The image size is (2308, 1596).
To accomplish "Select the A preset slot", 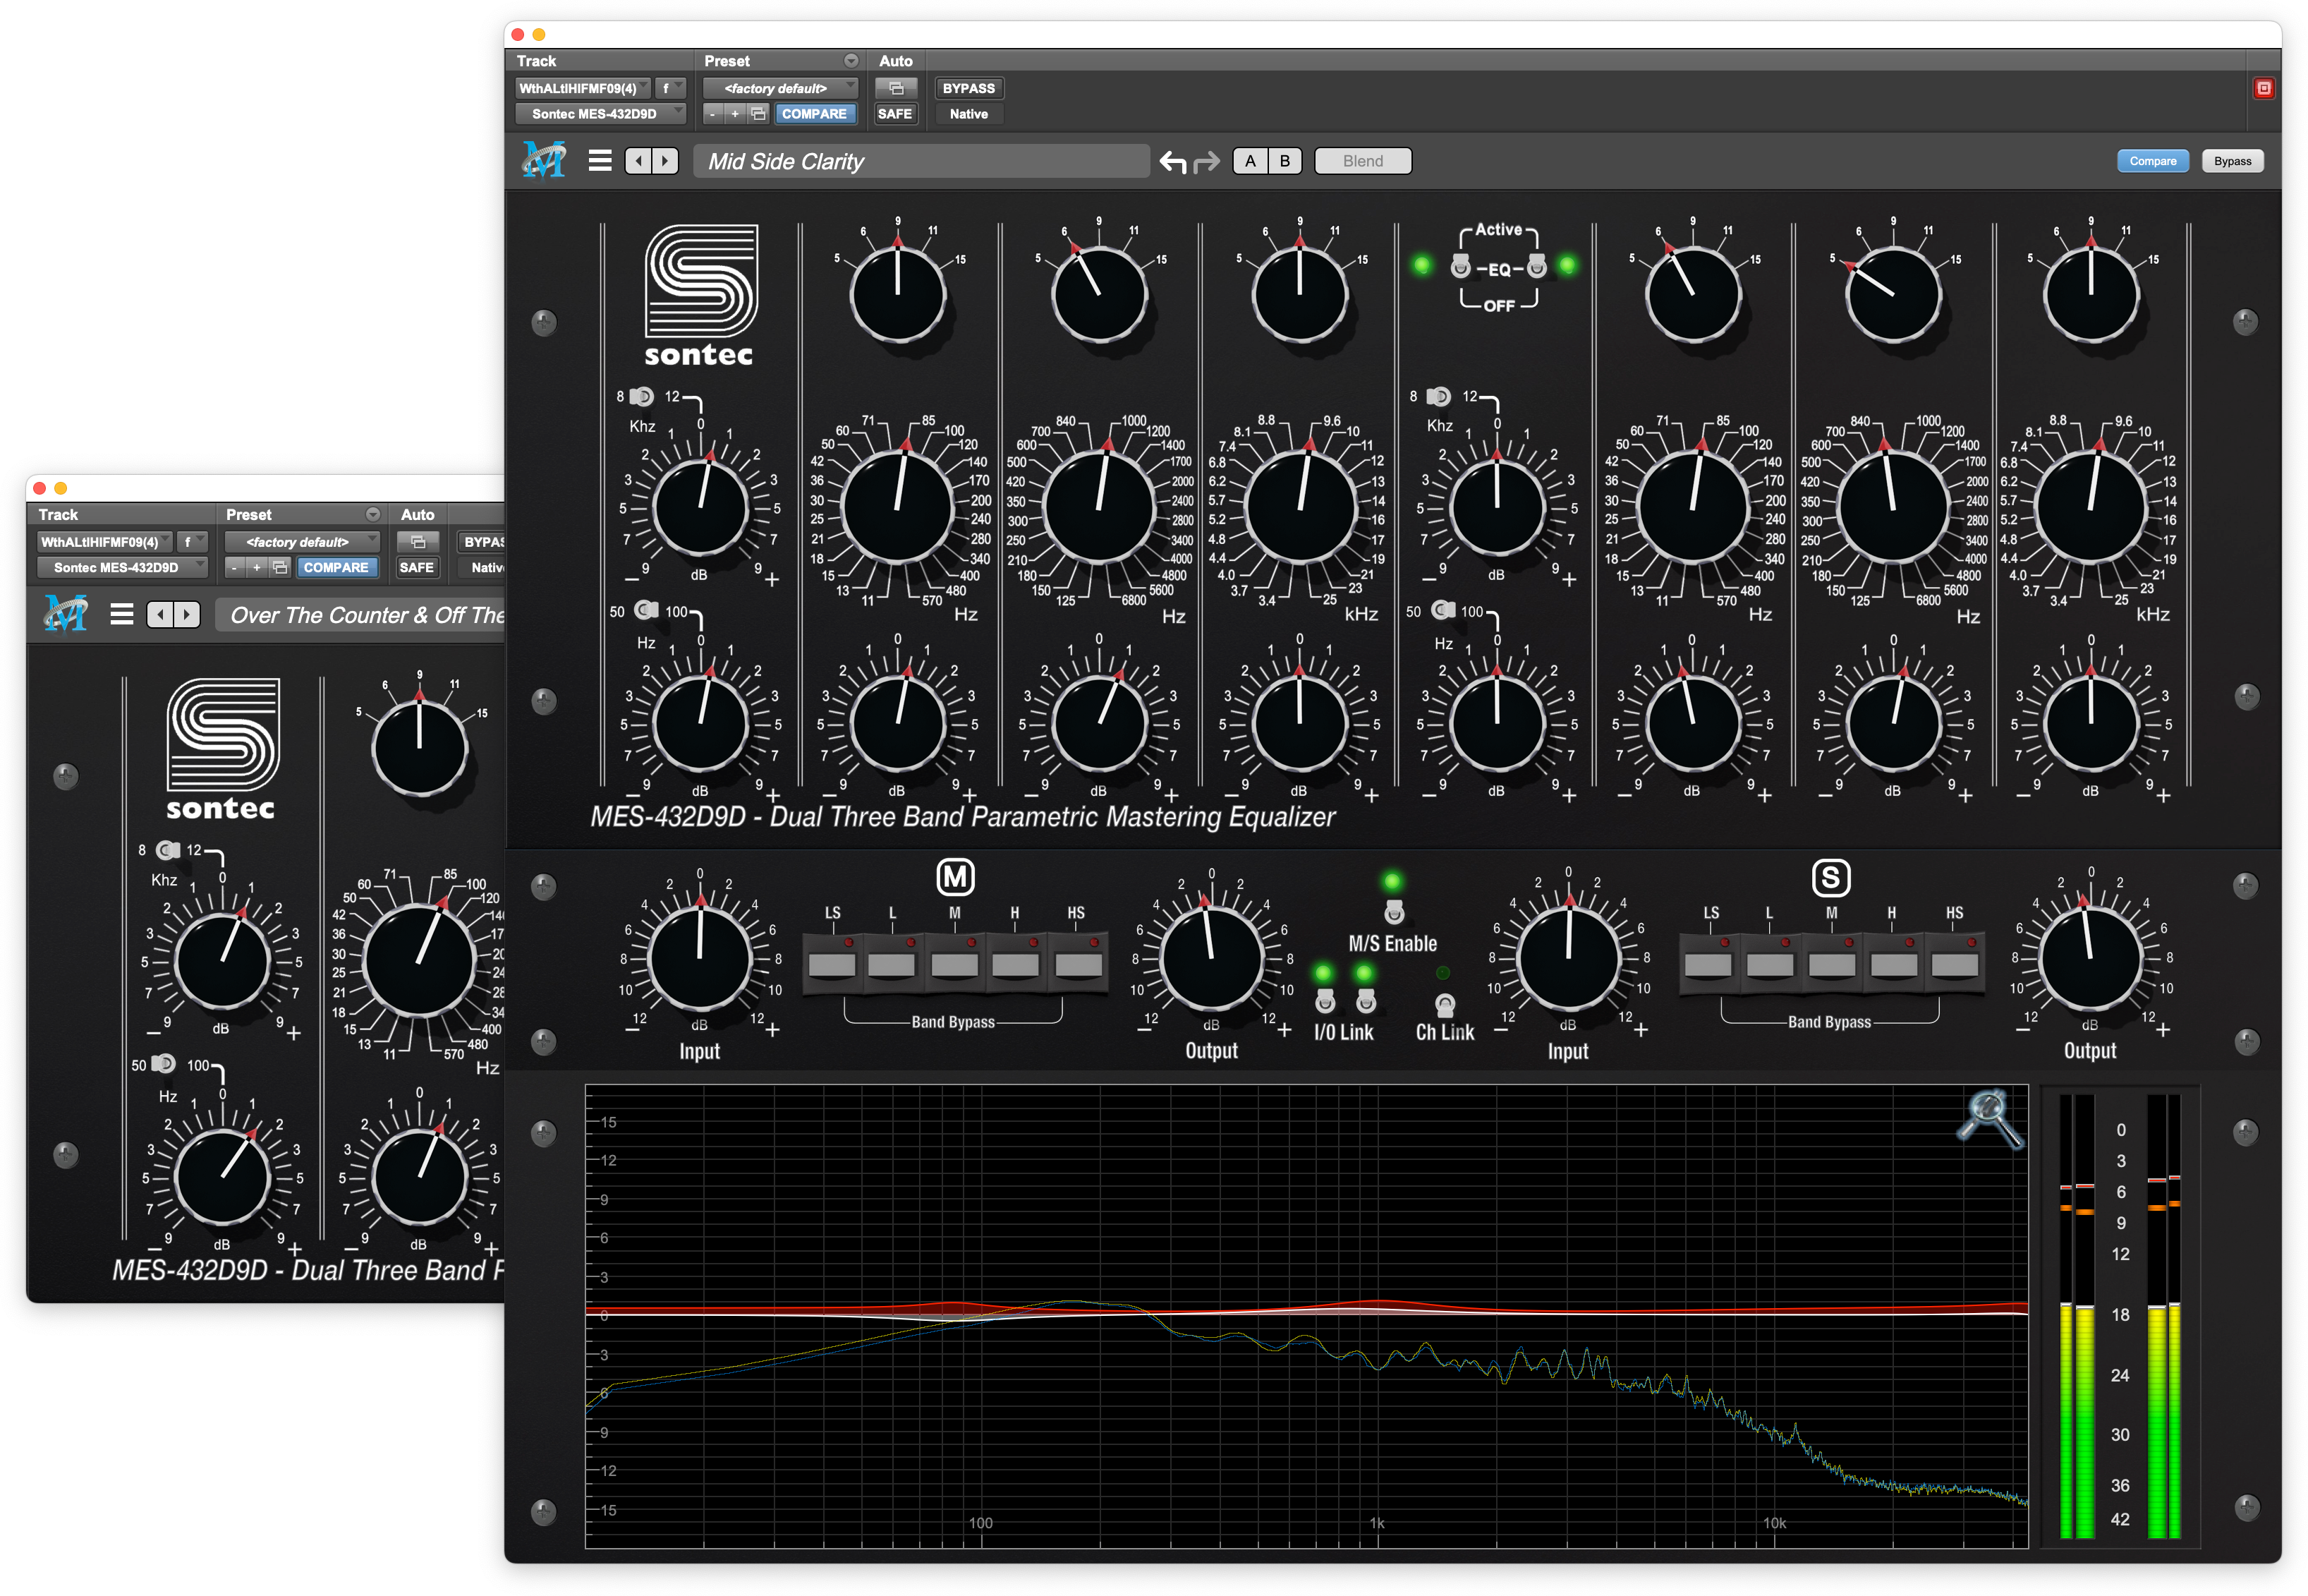I will pos(1249,161).
